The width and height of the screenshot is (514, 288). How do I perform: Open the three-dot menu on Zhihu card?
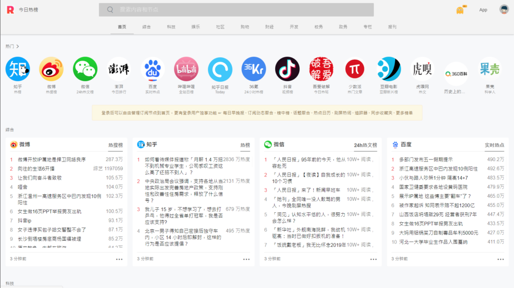[246, 259]
